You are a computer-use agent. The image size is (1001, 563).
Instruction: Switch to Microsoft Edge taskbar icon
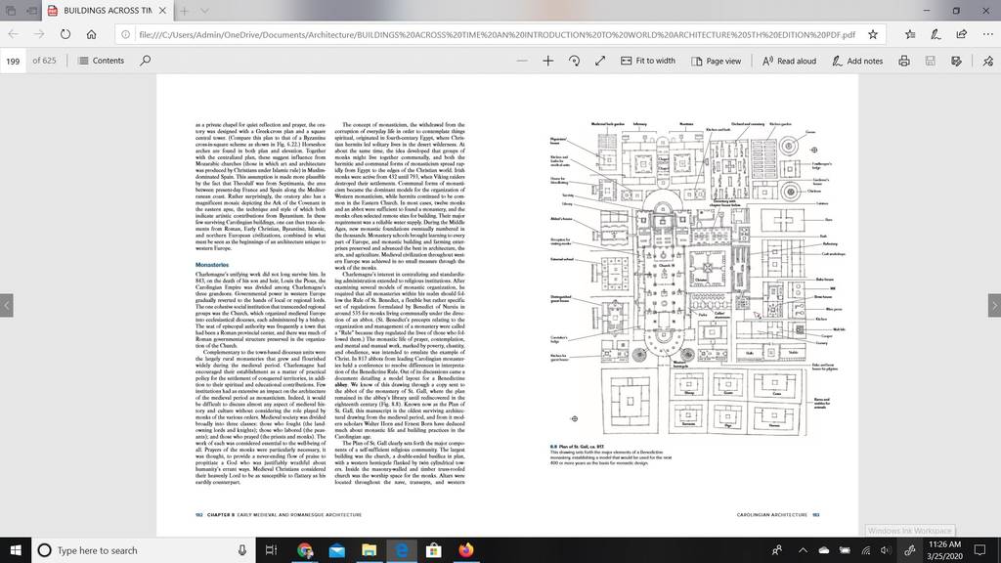coord(402,550)
